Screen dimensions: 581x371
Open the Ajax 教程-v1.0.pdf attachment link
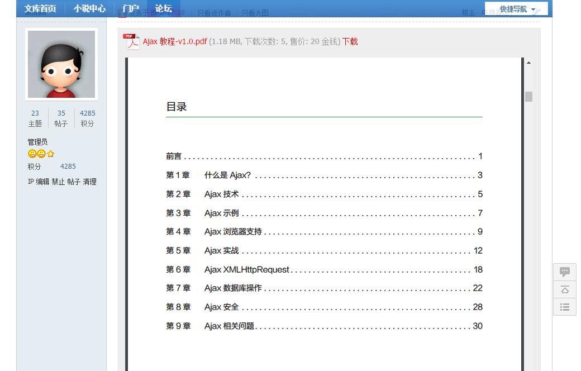[x=175, y=41]
